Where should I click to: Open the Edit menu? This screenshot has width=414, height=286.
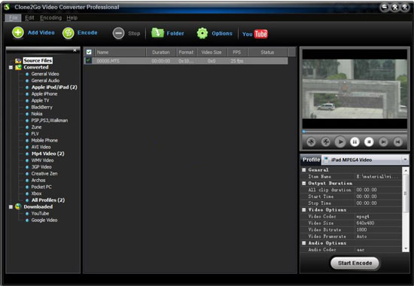pos(29,18)
